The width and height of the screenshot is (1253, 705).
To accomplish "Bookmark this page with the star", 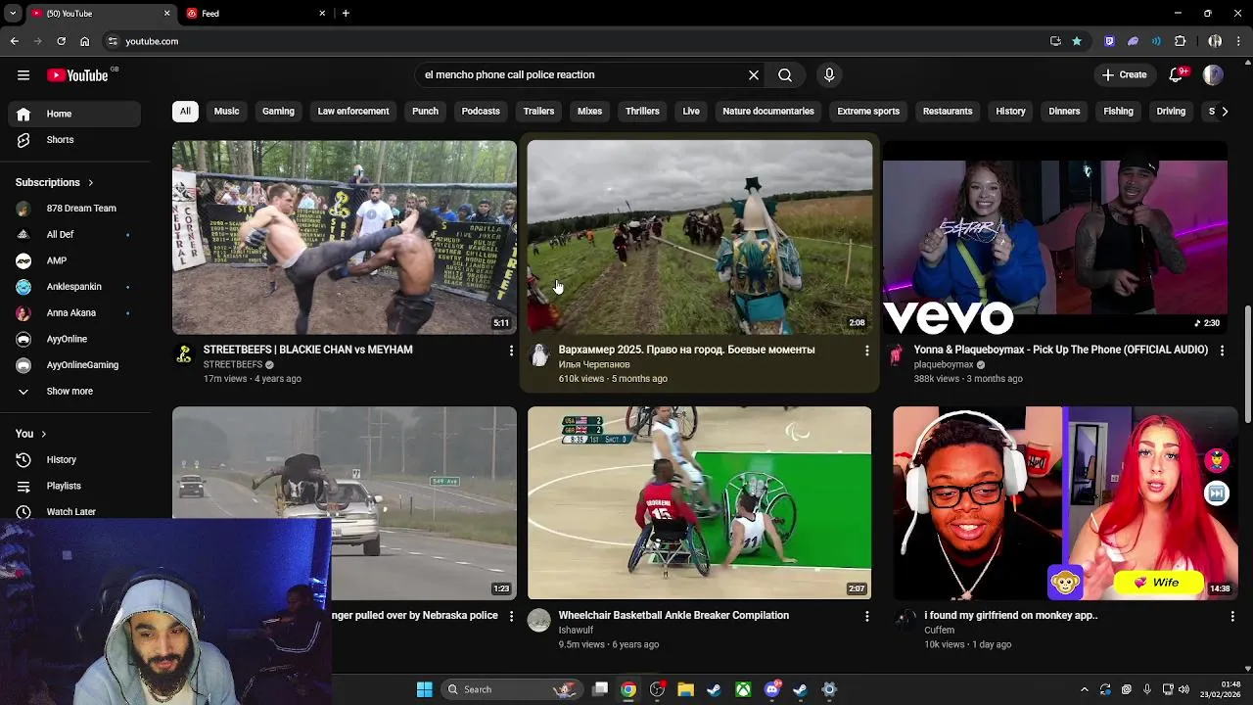I will [x=1077, y=41].
